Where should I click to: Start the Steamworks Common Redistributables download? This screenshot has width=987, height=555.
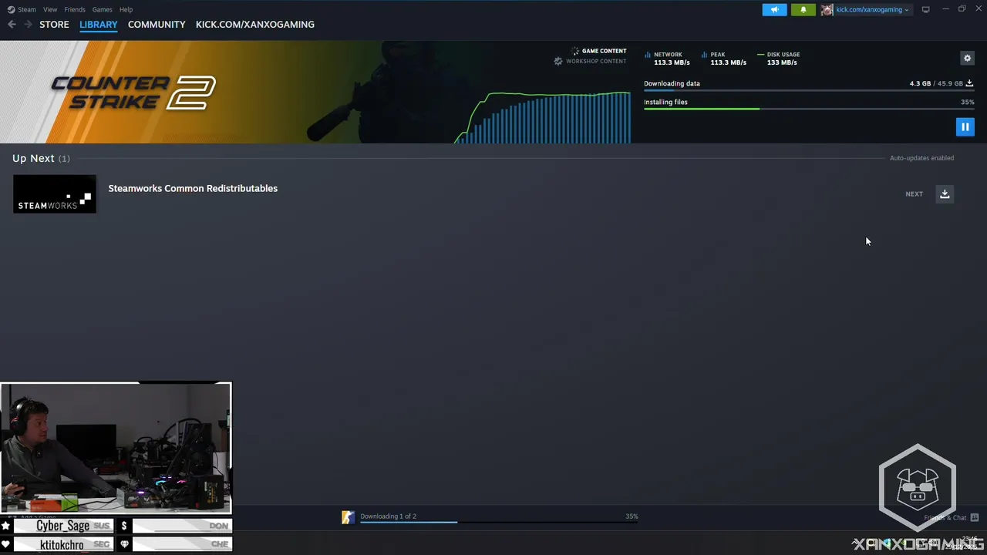click(x=945, y=194)
